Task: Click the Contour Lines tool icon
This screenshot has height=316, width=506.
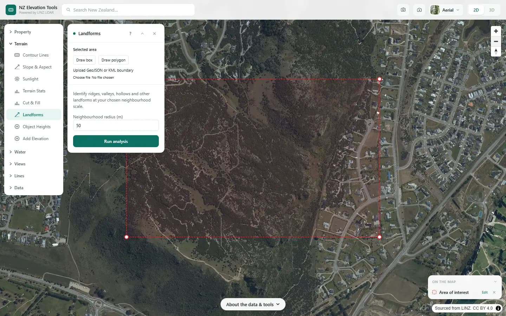Action: pyautogui.click(x=17, y=55)
